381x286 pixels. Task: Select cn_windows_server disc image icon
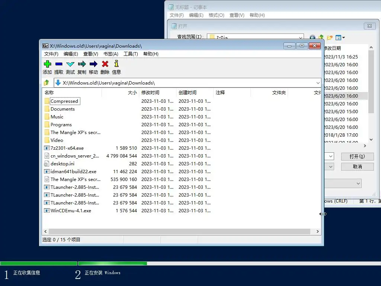click(47, 156)
